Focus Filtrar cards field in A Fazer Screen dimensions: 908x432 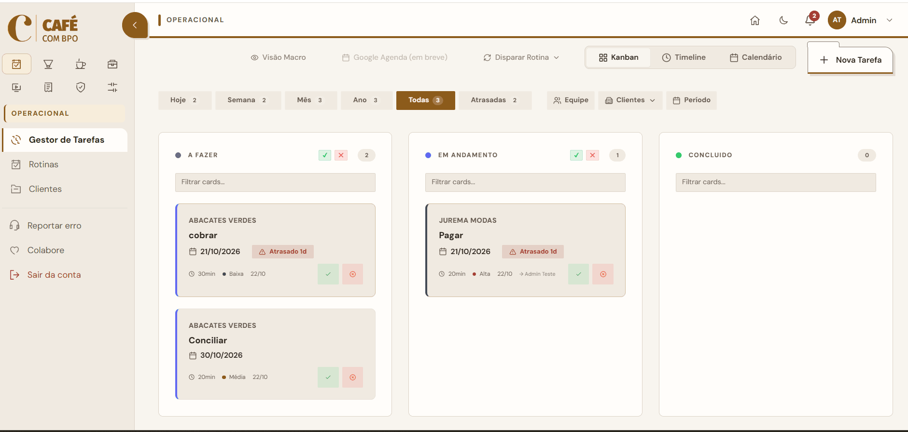275,182
